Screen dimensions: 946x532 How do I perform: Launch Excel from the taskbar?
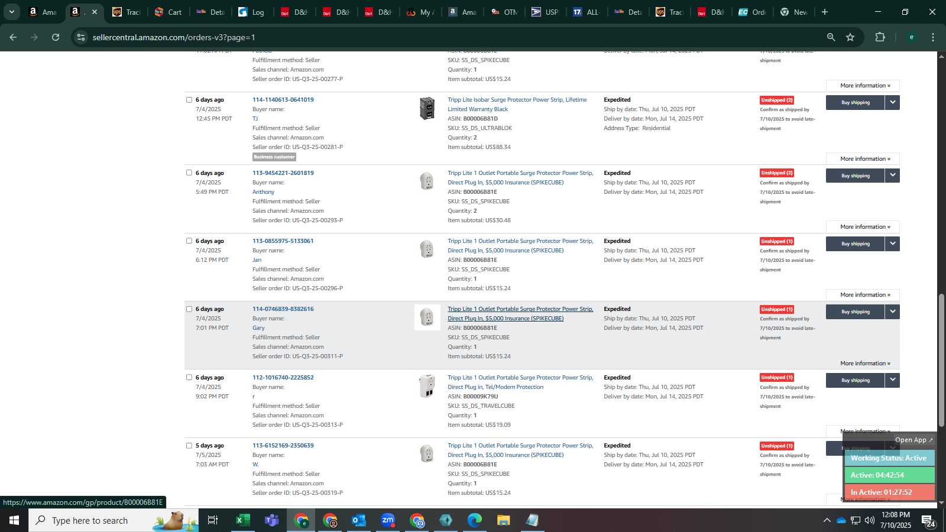pos(242,520)
